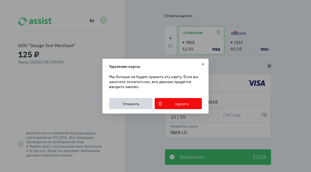Viewport: 311px width, 172px height.
Task: Close the card deletion dialog with X
Action: [x=203, y=64]
